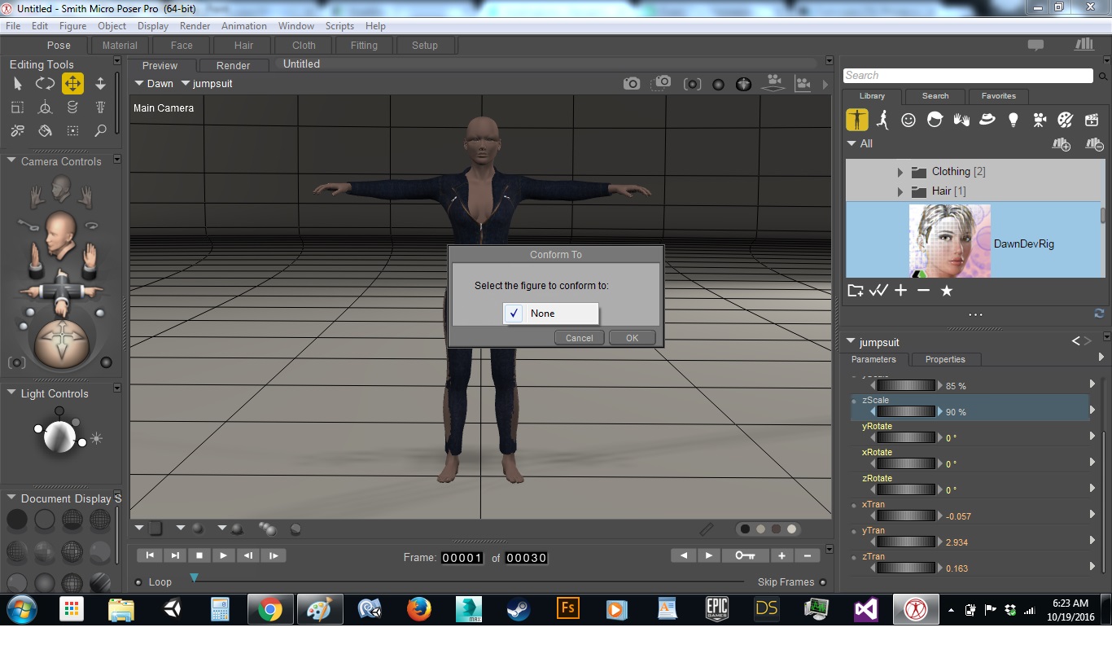The width and height of the screenshot is (1112, 645).
Task: Open the Hands library category
Action: (x=961, y=121)
